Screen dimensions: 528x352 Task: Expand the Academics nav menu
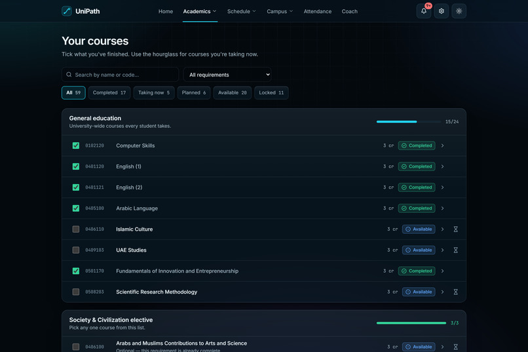(x=200, y=11)
